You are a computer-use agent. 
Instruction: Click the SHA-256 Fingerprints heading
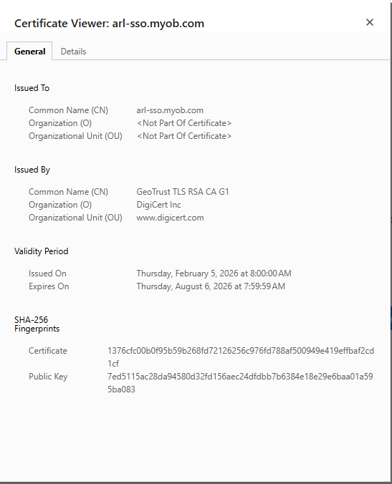(x=37, y=324)
